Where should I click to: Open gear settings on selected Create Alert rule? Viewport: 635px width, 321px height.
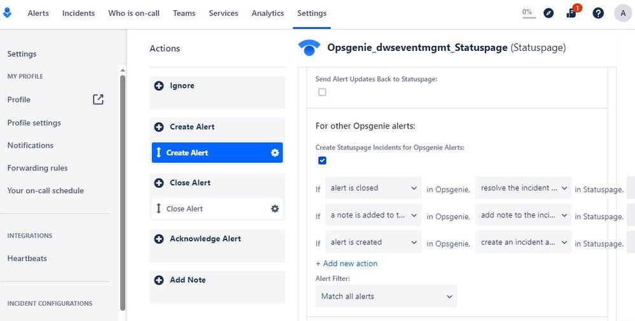tap(275, 153)
